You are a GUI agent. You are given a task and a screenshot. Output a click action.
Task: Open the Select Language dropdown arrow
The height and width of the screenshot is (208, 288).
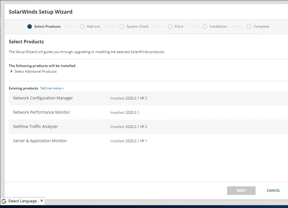point(42,201)
